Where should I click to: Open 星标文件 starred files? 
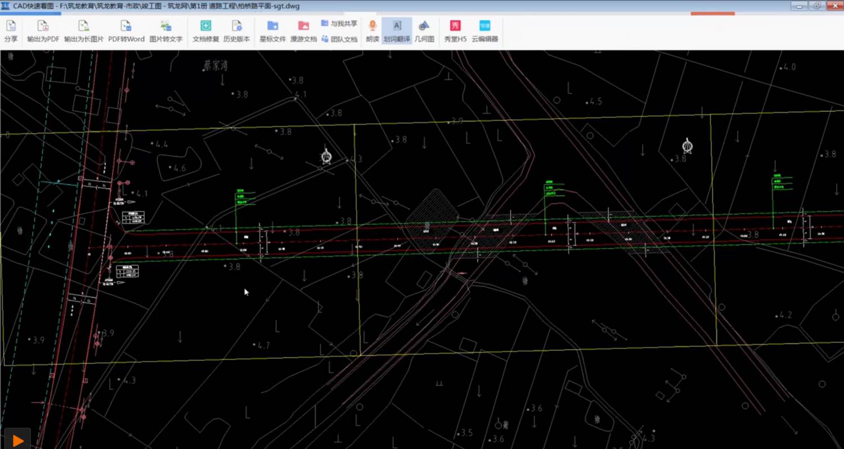273,32
